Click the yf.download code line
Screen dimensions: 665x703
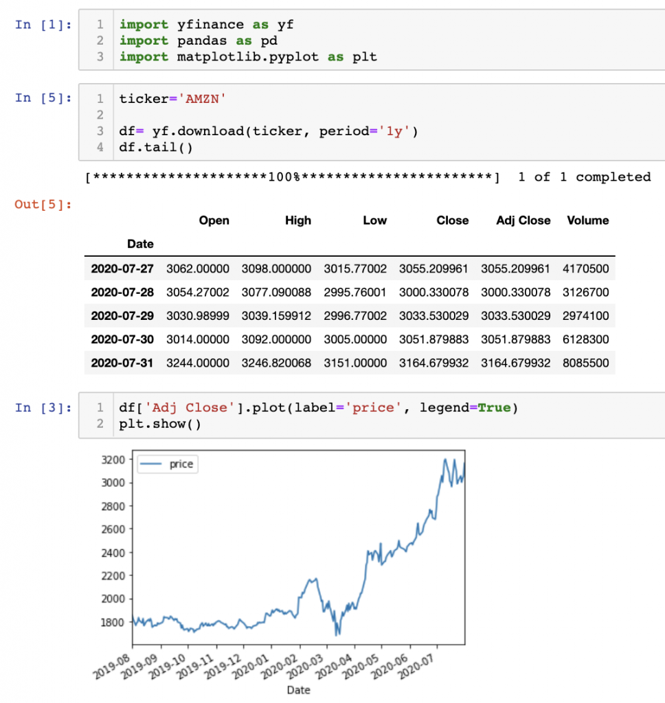click(x=268, y=130)
